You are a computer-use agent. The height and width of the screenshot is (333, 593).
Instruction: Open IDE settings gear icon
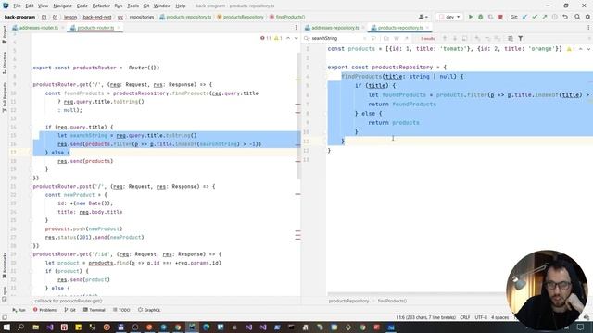pos(587,17)
